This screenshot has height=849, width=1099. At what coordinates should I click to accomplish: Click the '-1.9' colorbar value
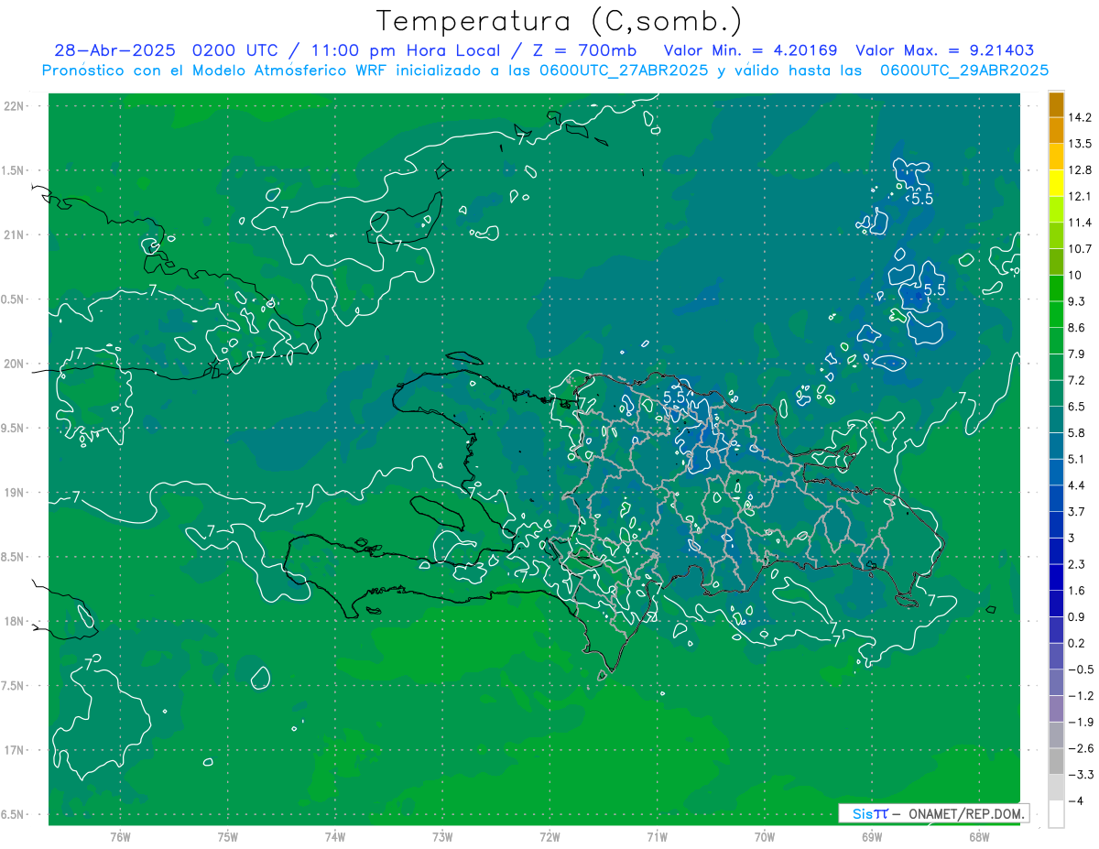click(x=1081, y=722)
